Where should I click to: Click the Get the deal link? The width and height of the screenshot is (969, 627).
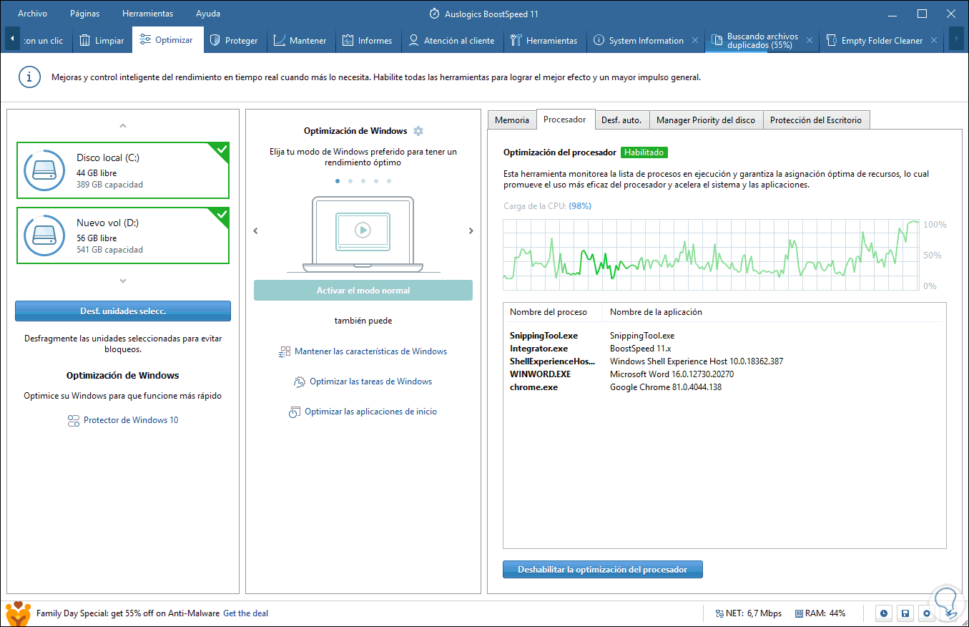245,613
